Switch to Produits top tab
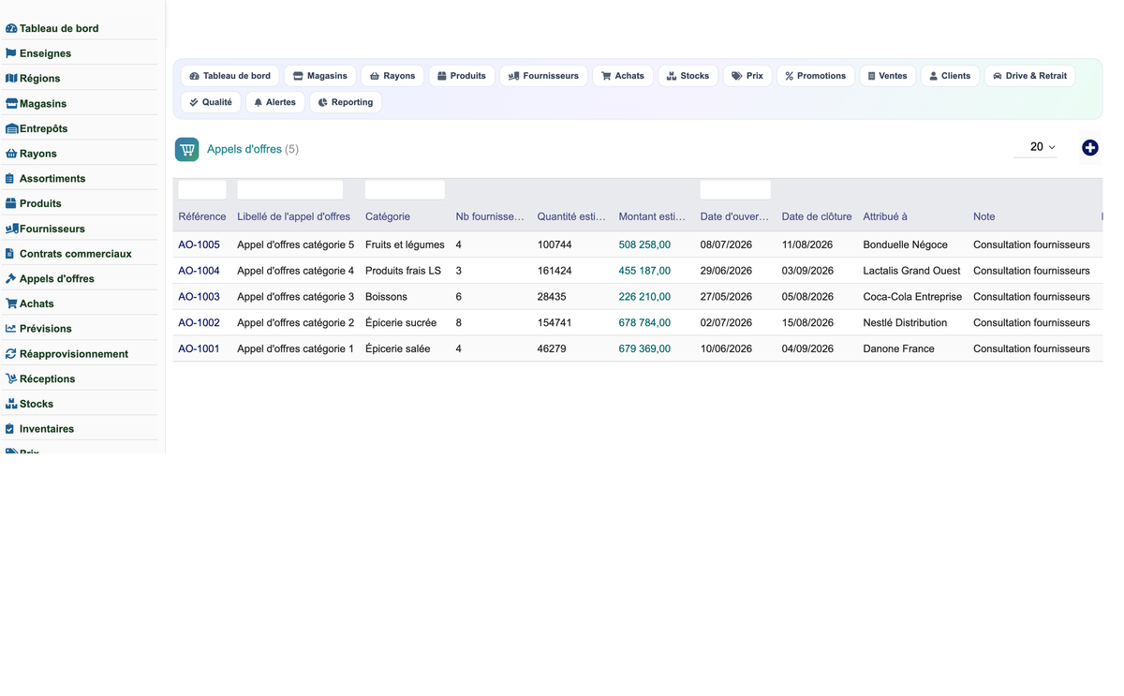 (x=462, y=76)
